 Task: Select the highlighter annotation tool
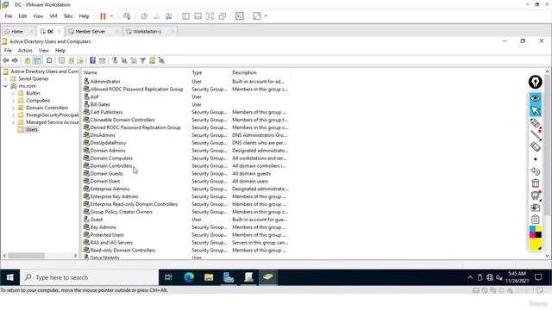pyautogui.click(x=535, y=123)
